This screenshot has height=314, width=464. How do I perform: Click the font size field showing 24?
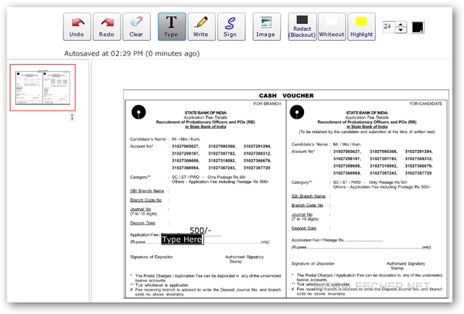tap(389, 27)
